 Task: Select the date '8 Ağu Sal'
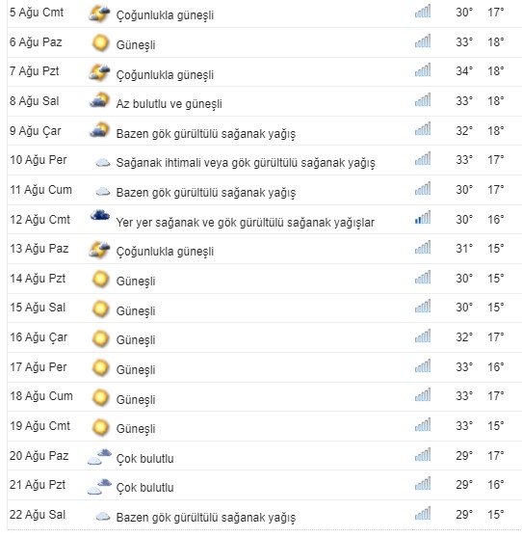point(35,101)
